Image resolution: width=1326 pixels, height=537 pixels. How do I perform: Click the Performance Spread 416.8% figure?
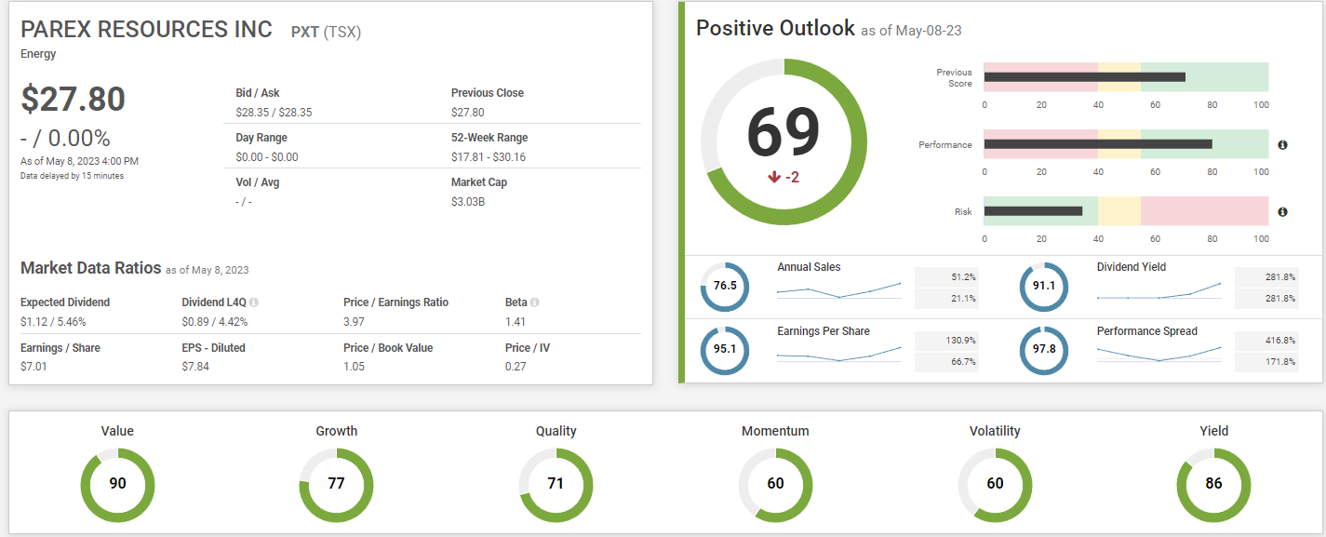(1280, 341)
